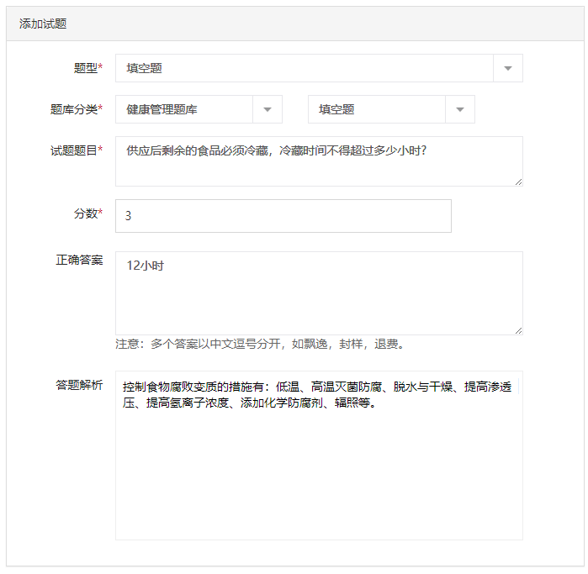Click the 答题解析 label
This screenshot has width=588, height=574.
click(79, 385)
